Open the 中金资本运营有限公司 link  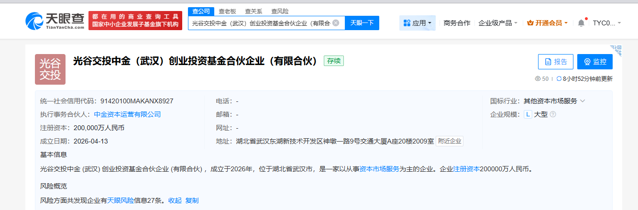[x=127, y=114]
